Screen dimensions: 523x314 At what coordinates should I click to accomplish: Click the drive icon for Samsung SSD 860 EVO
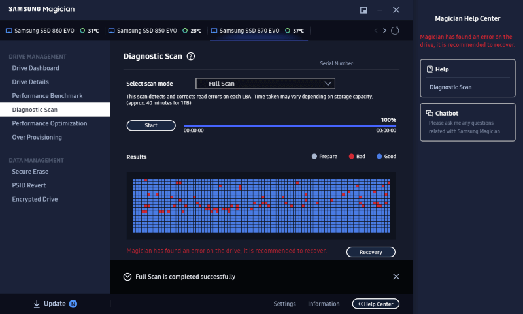9,31
